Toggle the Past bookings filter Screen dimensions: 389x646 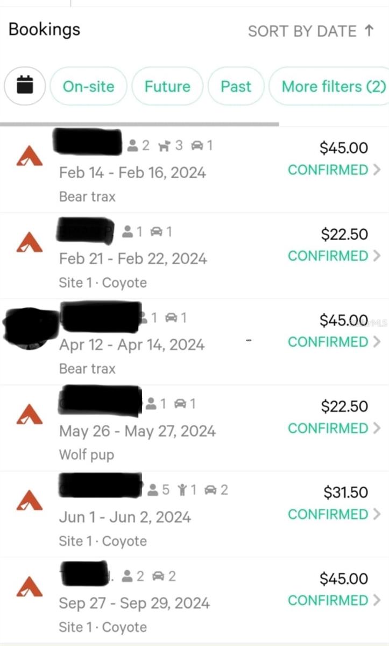pyautogui.click(x=236, y=86)
